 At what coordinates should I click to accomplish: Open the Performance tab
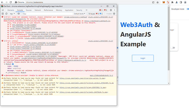[x=48, y=10]
